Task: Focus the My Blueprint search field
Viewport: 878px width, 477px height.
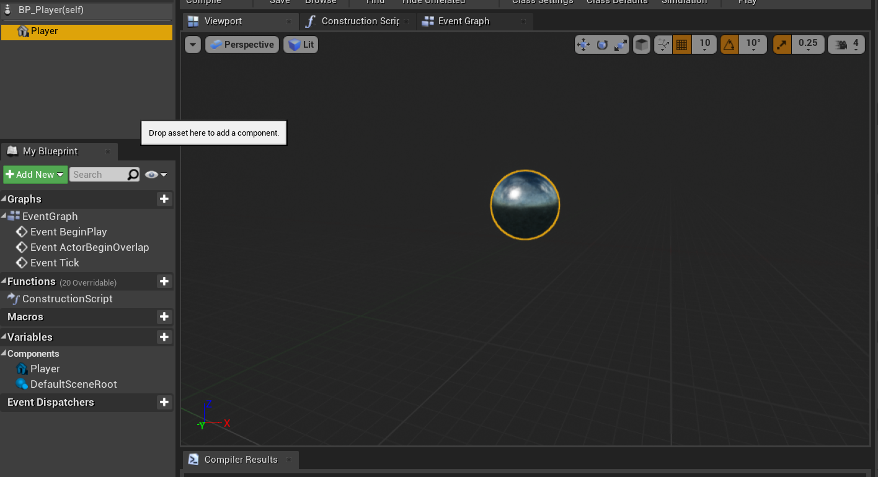Action: point(98,175)
